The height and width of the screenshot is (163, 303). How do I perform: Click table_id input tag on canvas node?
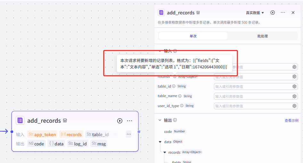tap(98, 134)
